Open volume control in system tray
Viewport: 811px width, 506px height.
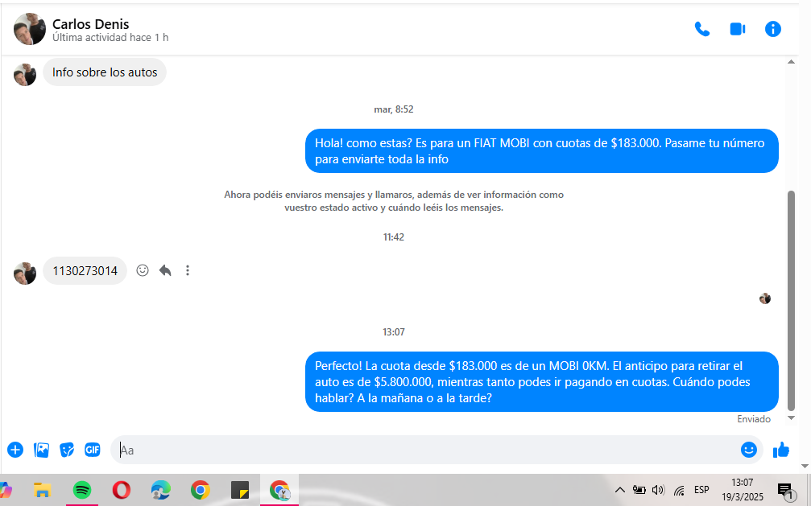click(658, 490)
